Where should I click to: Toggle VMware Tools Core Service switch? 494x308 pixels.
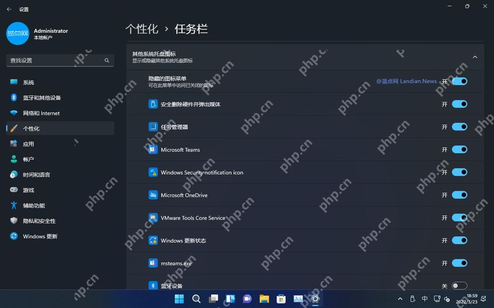(459, 218)
